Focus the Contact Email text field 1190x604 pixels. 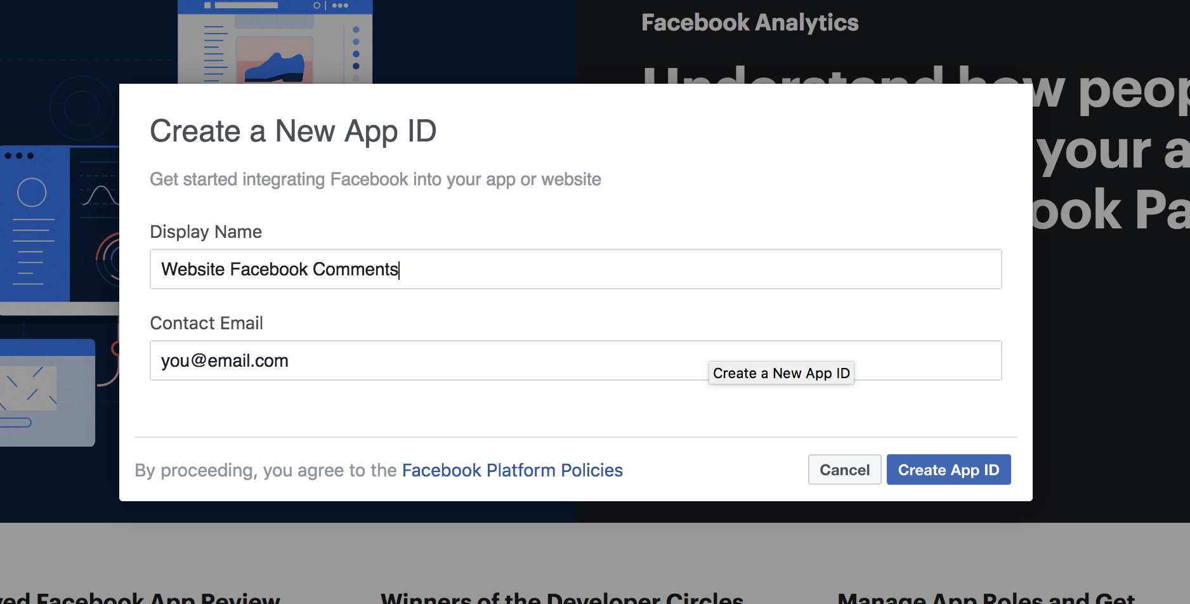[575, 360]
